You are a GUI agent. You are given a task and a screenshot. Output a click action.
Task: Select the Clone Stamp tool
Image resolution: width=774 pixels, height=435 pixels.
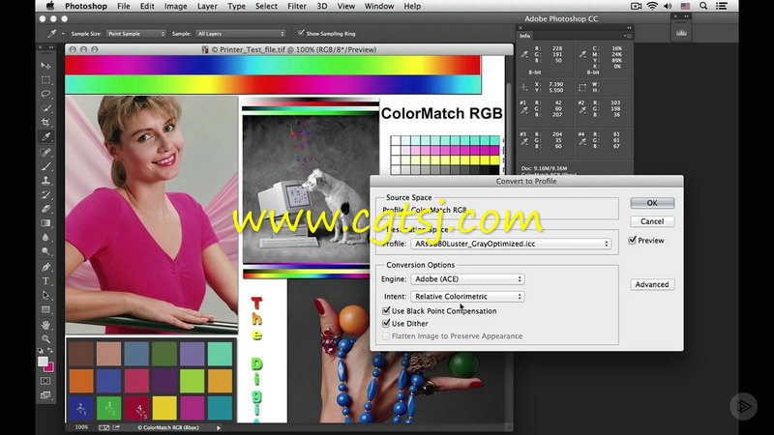coord(45,181)
